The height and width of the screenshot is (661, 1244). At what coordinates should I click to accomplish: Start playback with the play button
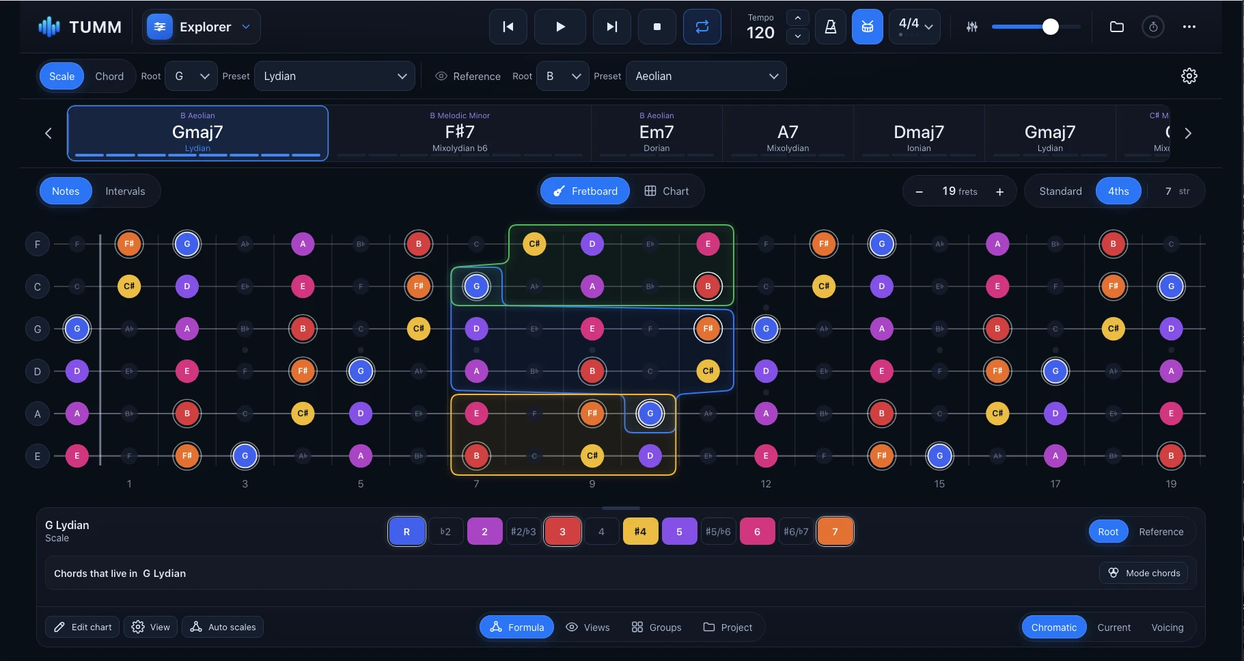coord(559,27)
